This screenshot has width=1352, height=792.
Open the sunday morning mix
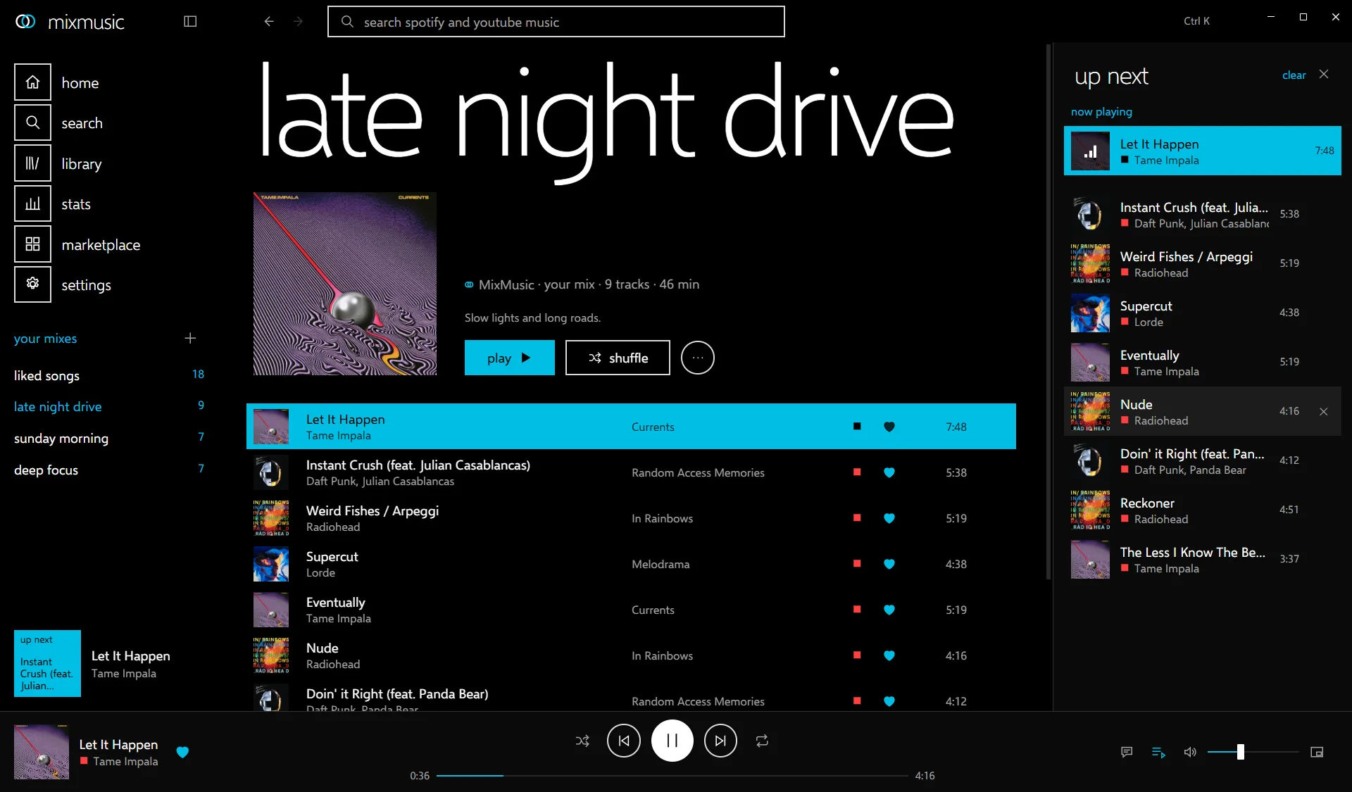[109, 438]
